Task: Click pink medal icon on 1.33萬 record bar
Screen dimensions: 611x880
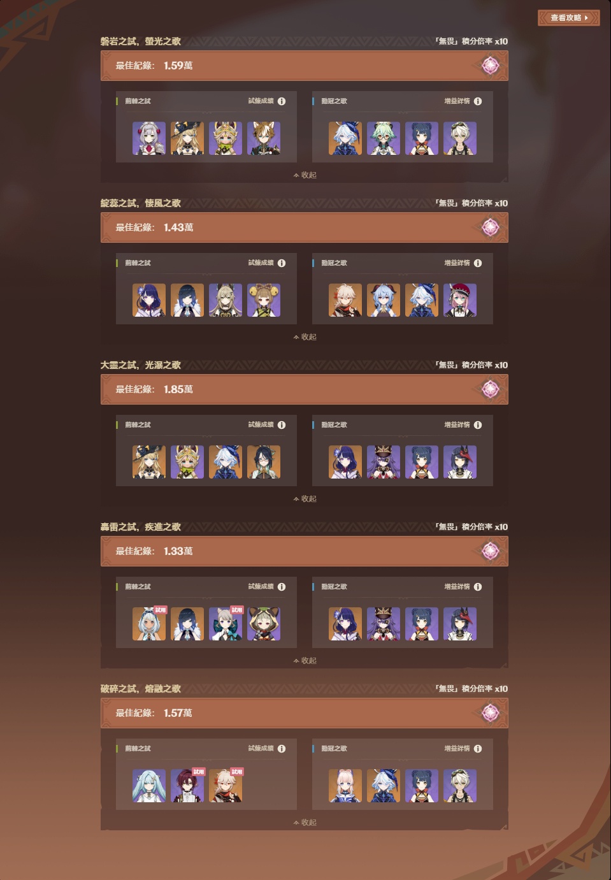Action: (490, 551)
